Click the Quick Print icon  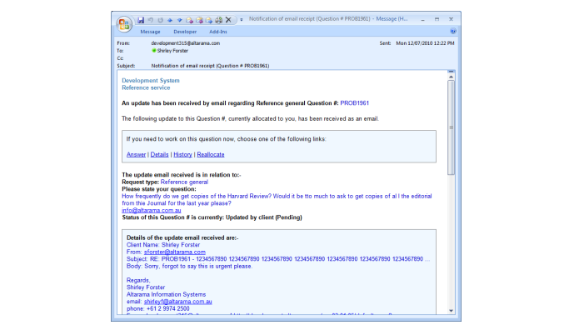[218, 20]
